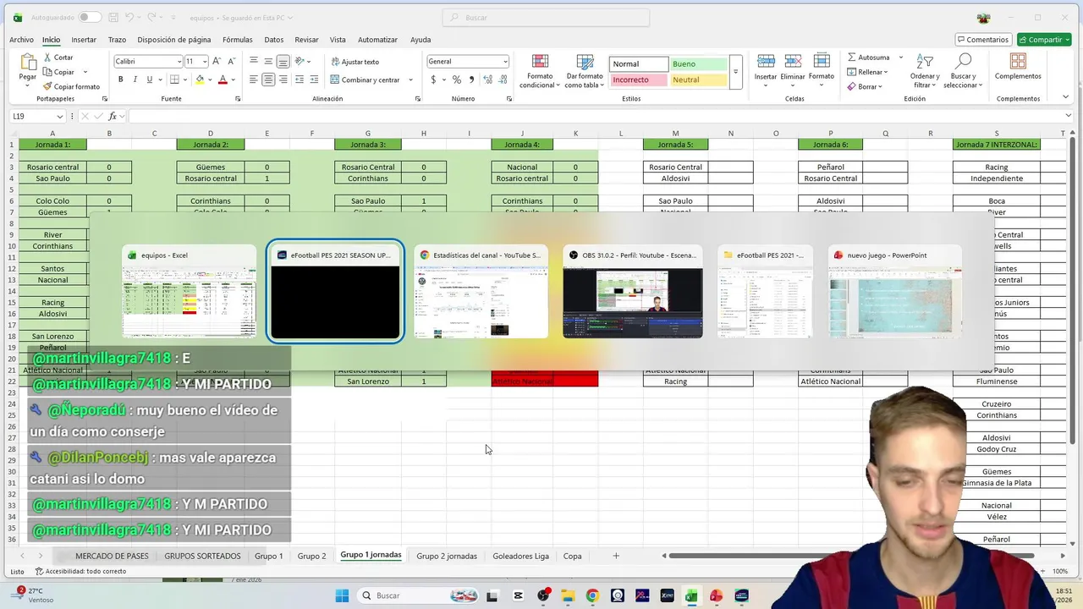The width and height of the screenshot is (1083, 609).
Task: Click the increase indent icon
Action: click(314, 80)
